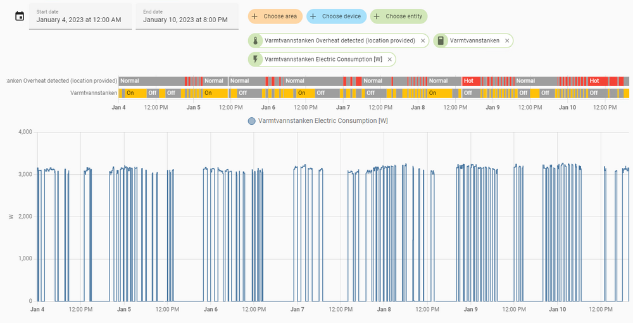
Task: Remove the Overheat detected entity chip
Action: click(423, 41)
